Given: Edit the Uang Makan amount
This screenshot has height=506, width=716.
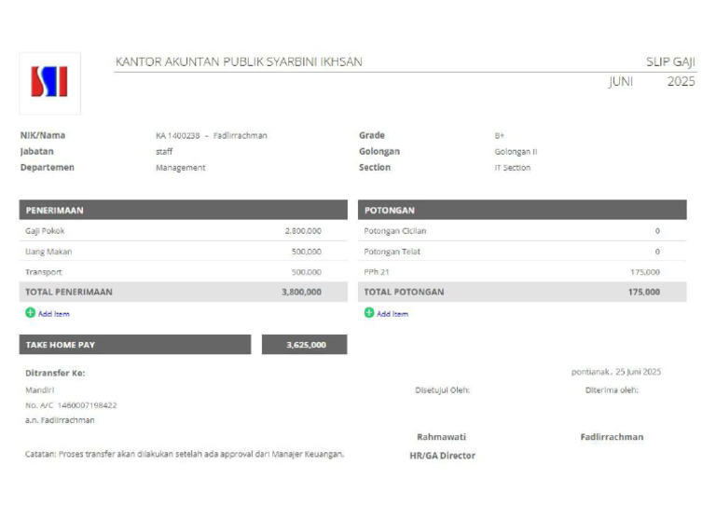Looking at the screenshot, I should [306, 252].
